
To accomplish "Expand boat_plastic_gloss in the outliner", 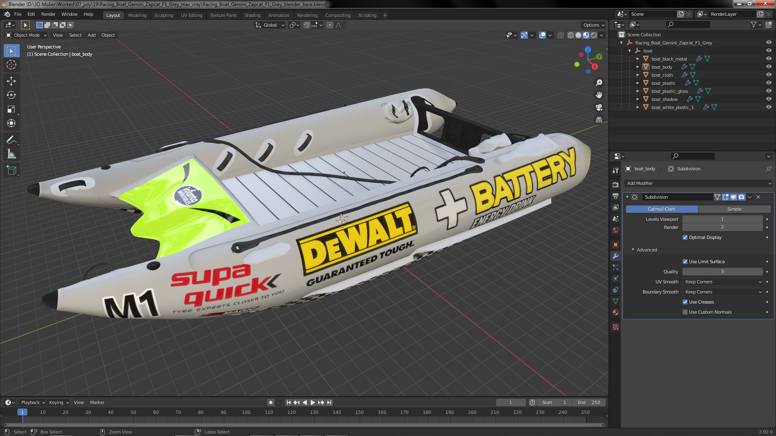I will [x=638, y=91].
